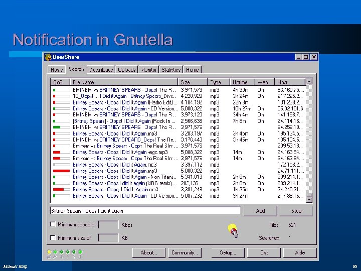Open the Downloads tab
This screenshot has width=361, height=271.
coord(101,70)
